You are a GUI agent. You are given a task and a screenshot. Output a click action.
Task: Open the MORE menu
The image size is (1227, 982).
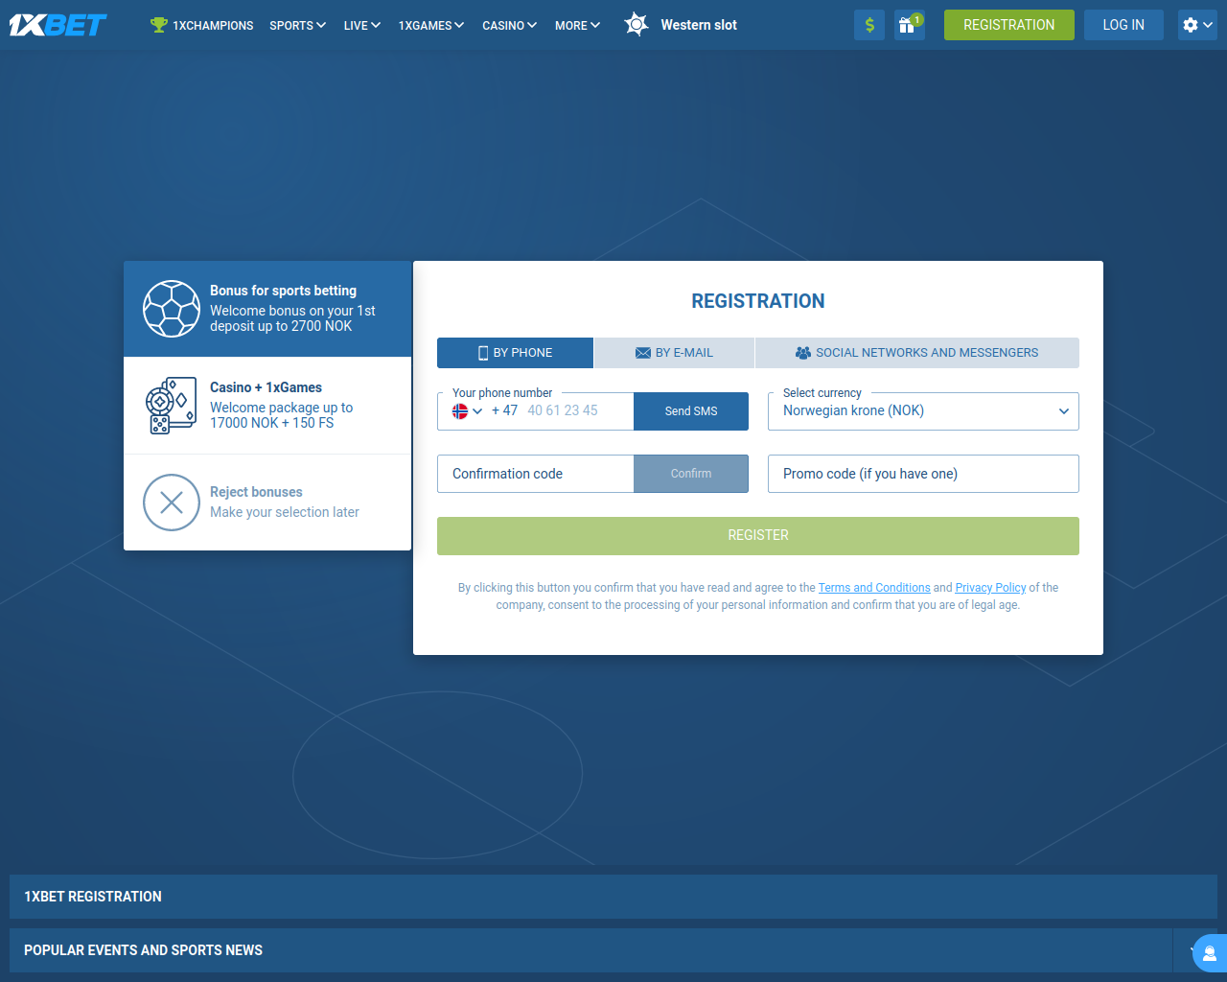577,25
